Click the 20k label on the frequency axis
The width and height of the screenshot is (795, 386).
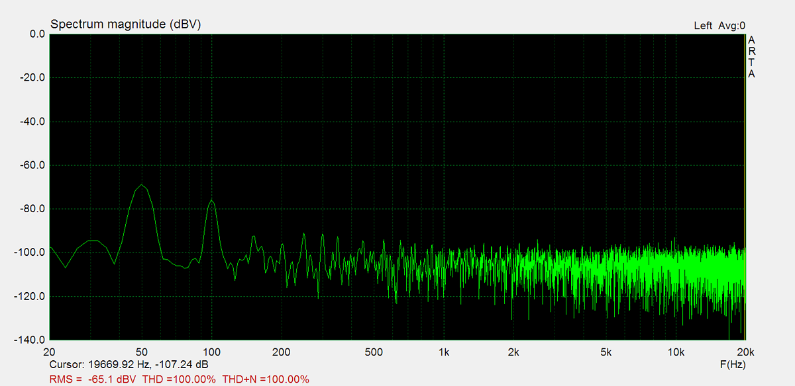tap(744, 352)
